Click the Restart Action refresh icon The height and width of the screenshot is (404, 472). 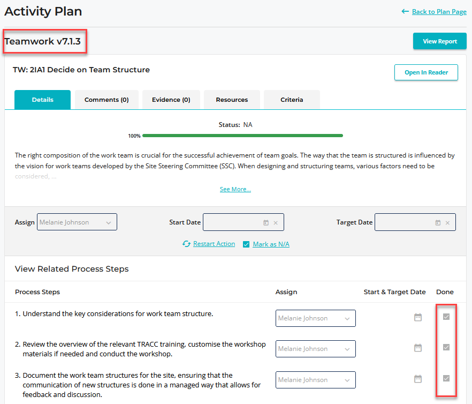pyautogui.click(x=186, y=244)
